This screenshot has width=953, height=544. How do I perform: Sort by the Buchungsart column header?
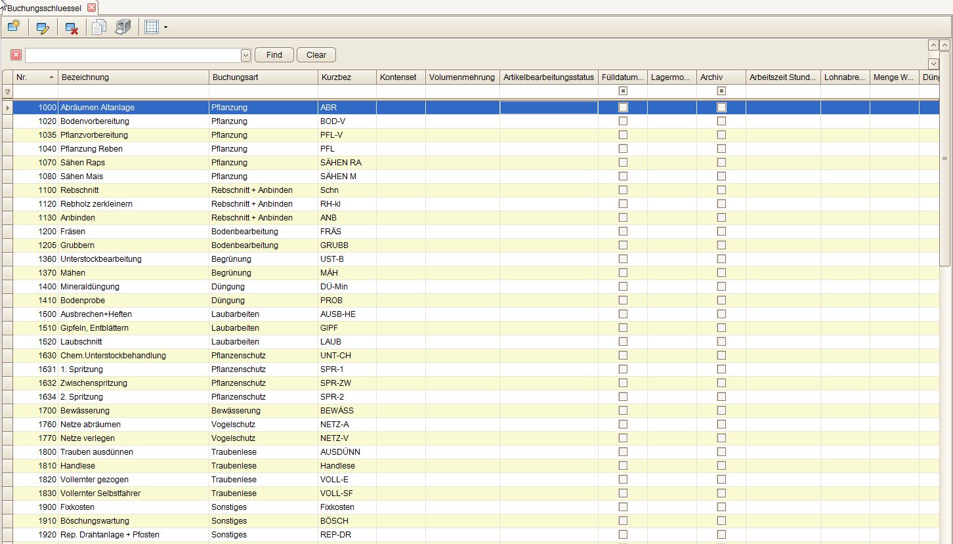pos(263,77)
